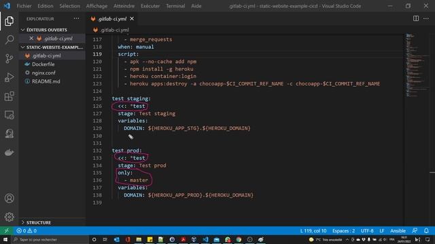
Task: Click the 'heroku container:login' line
Action: click(163, 76)
